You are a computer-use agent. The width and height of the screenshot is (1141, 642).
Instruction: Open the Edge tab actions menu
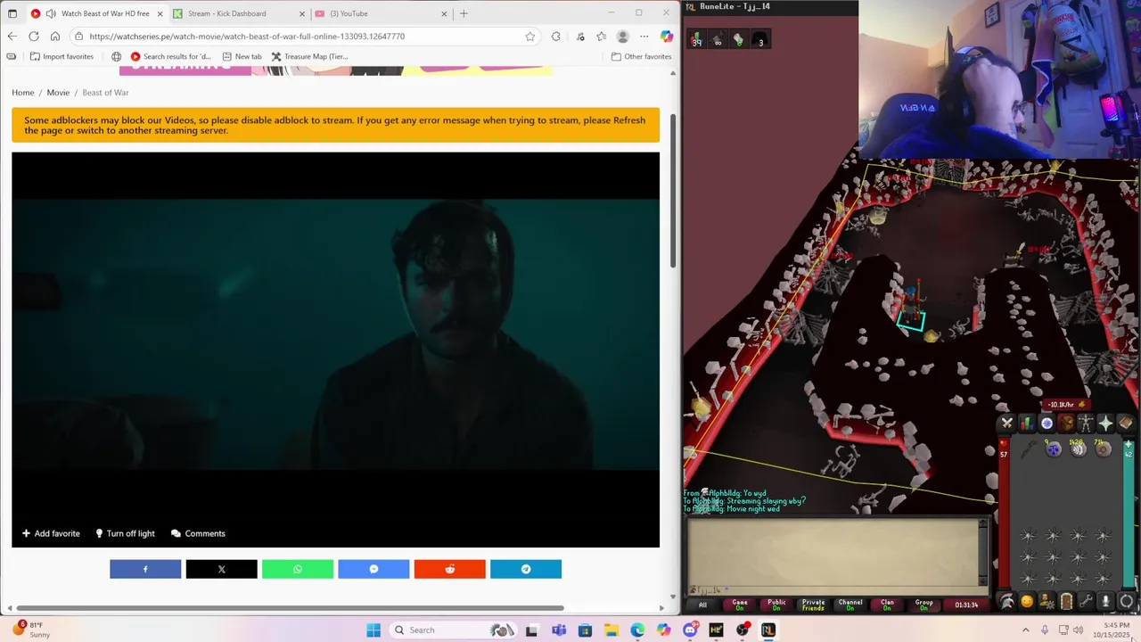click(12, 13)
